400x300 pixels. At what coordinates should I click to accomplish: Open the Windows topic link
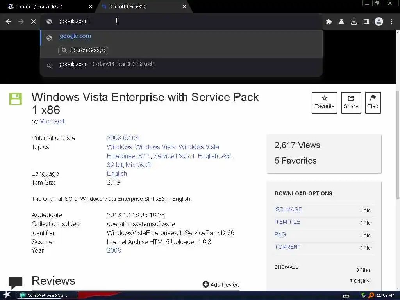click(120, 147)
